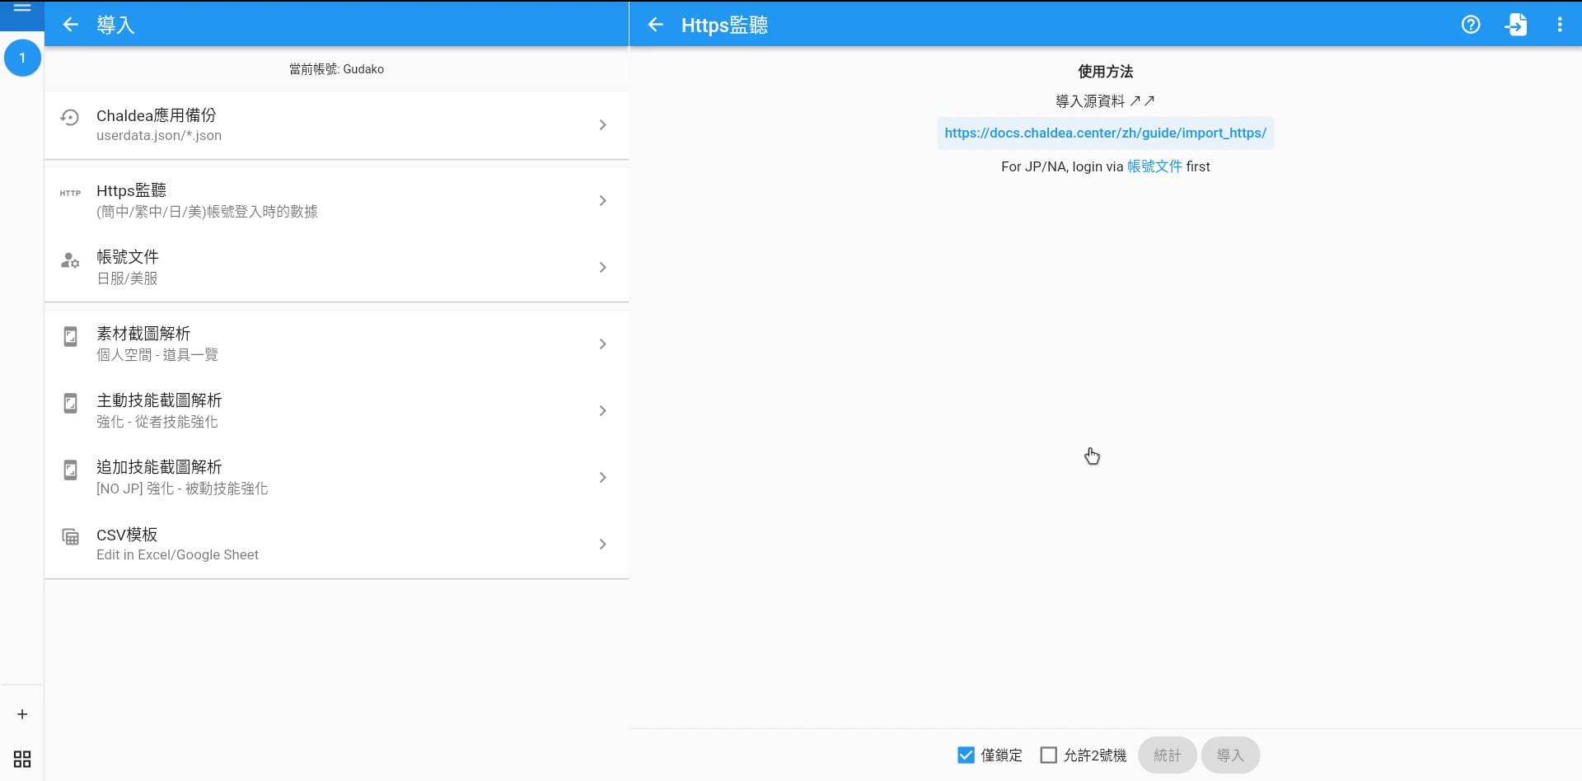Open the three-dot overflow menu

1560,25
